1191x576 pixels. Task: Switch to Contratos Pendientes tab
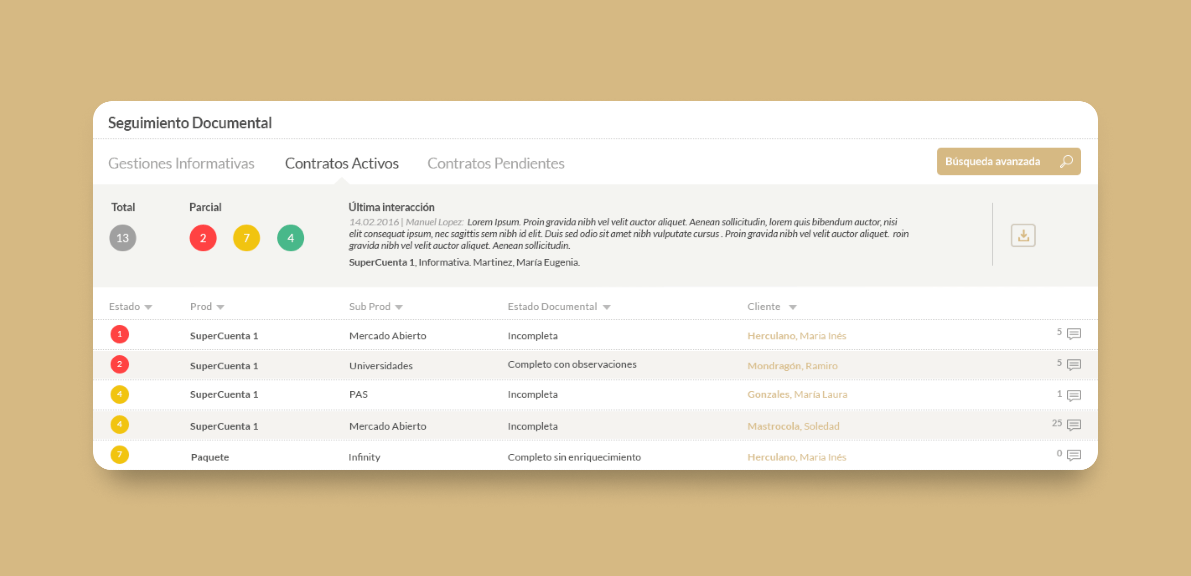pyautogui.click(x=495, y=163)
